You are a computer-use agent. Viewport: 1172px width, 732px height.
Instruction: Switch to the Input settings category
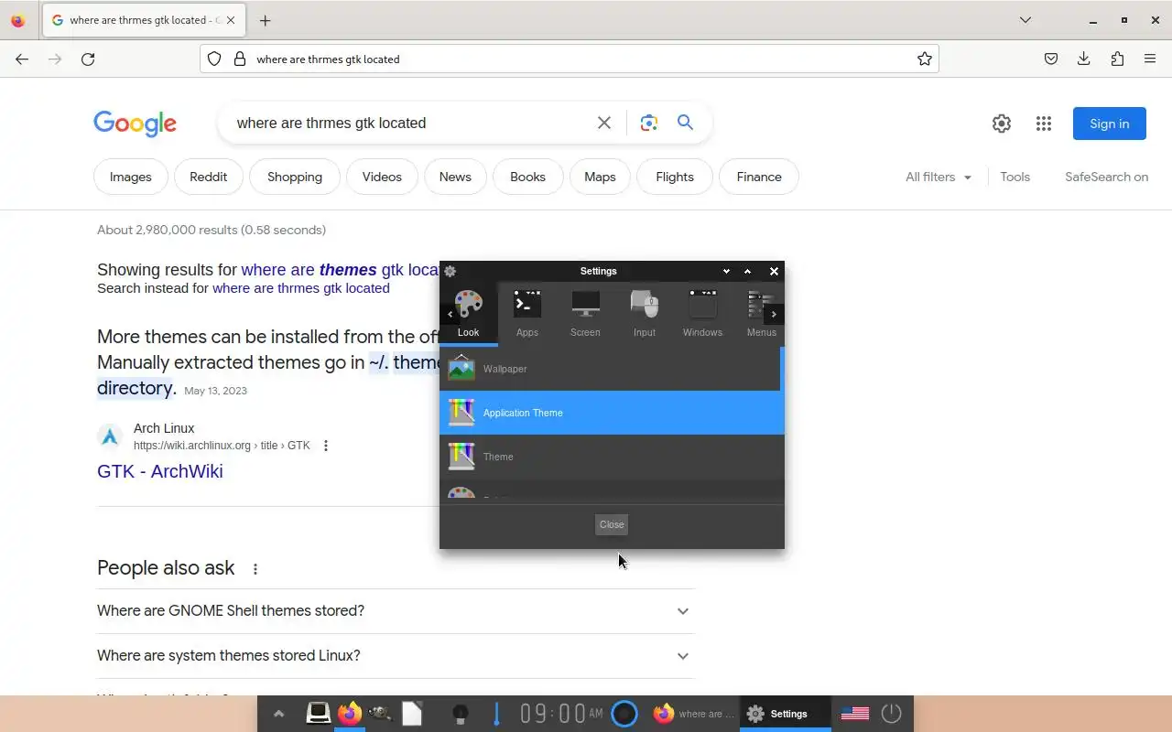pyautogui.click(x=644, y=314)
